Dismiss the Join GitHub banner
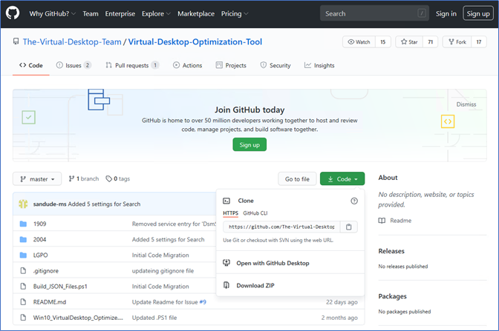499x331 pixels. (x=466, y=104)
